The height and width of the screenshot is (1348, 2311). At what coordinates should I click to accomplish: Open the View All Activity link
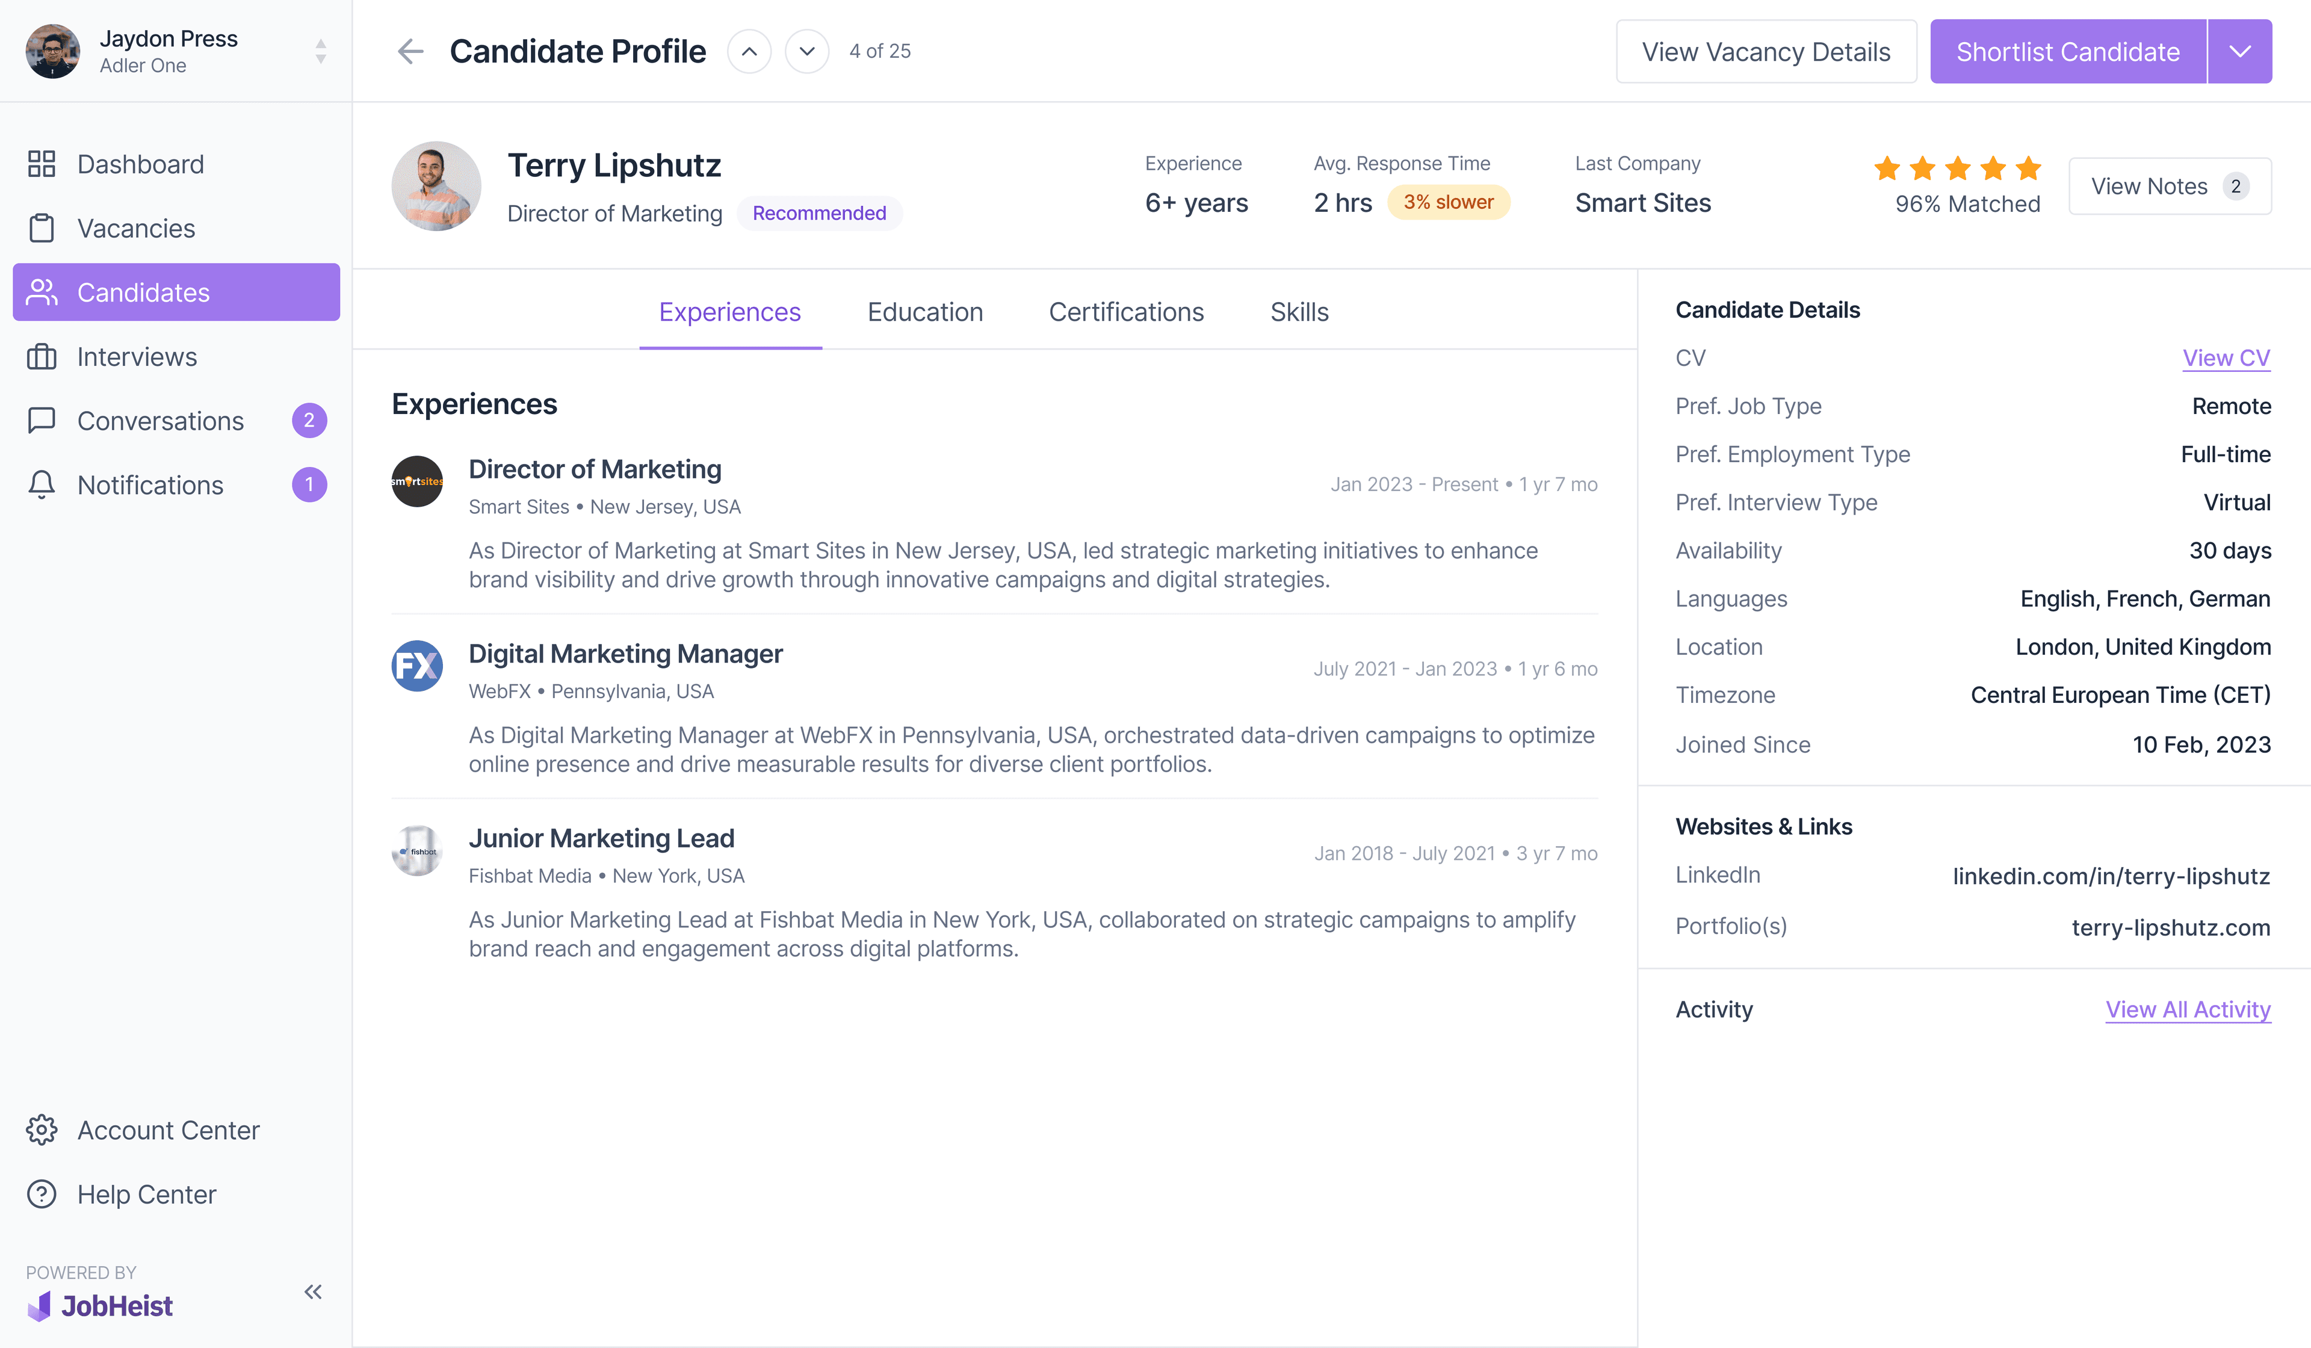tap(2188, 1010)
